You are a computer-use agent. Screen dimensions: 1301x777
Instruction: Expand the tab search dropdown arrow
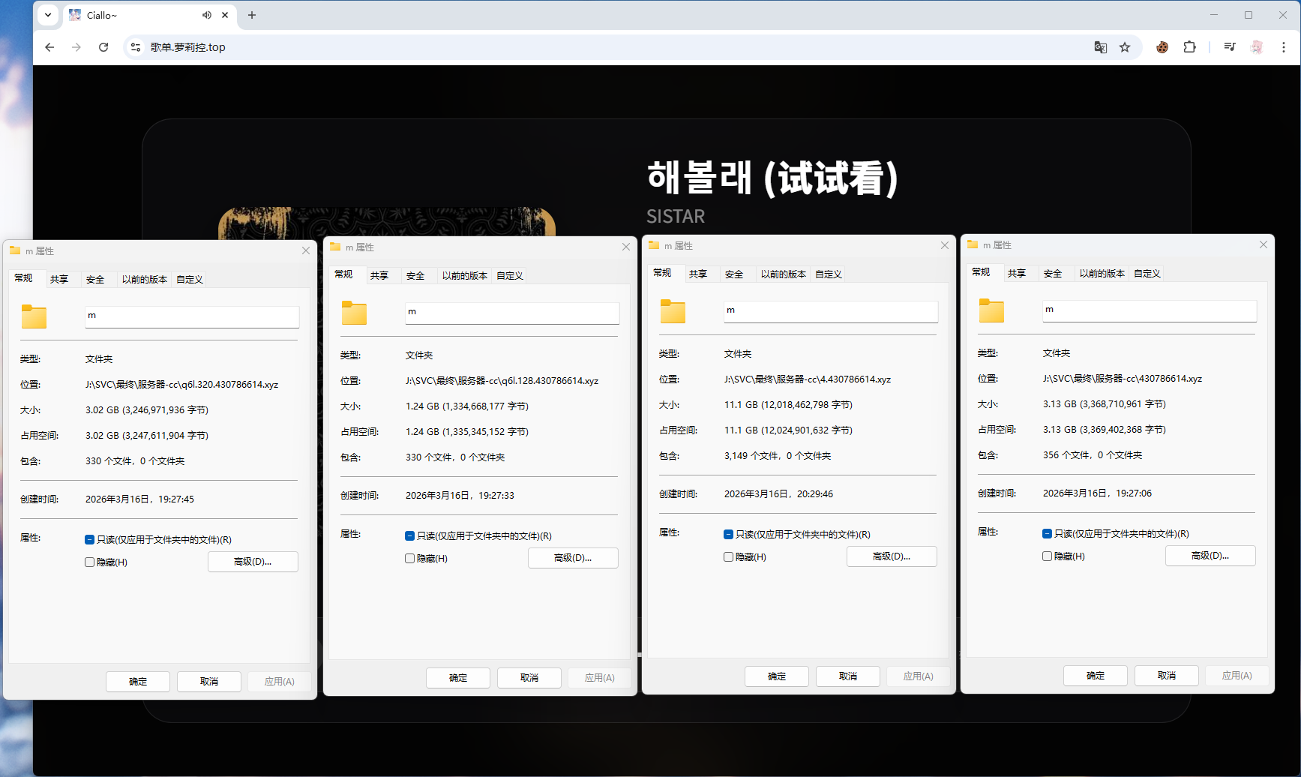pyautogui.click(x=48, y=15)
